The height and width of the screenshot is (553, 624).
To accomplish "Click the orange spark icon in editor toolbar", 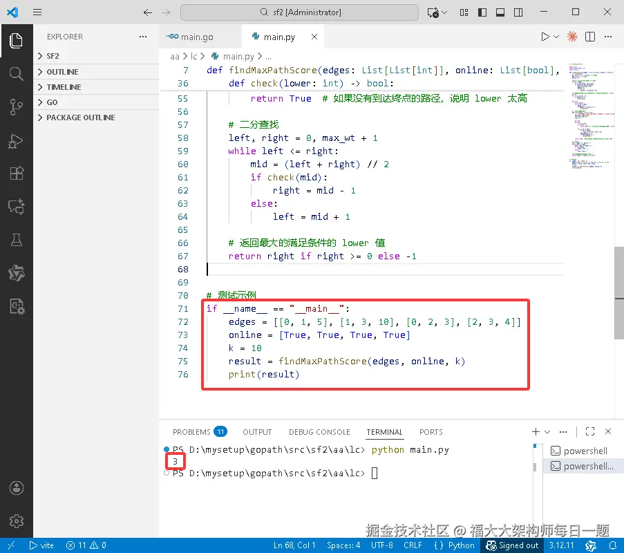I will pyautogui.click(x=572, y=37).
